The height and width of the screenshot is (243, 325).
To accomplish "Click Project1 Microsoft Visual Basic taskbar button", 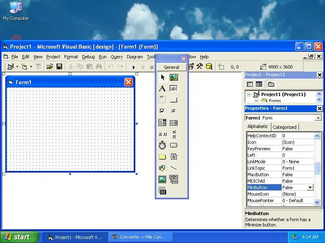I will tap(76, 237).
